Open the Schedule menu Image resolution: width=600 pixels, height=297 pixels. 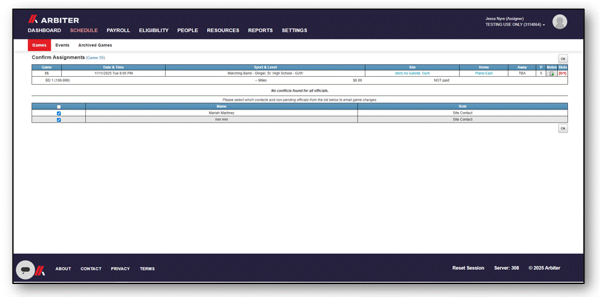point(84,30)
